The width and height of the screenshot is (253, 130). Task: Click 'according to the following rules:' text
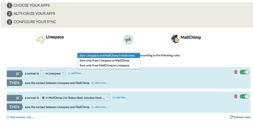(160, 55)
